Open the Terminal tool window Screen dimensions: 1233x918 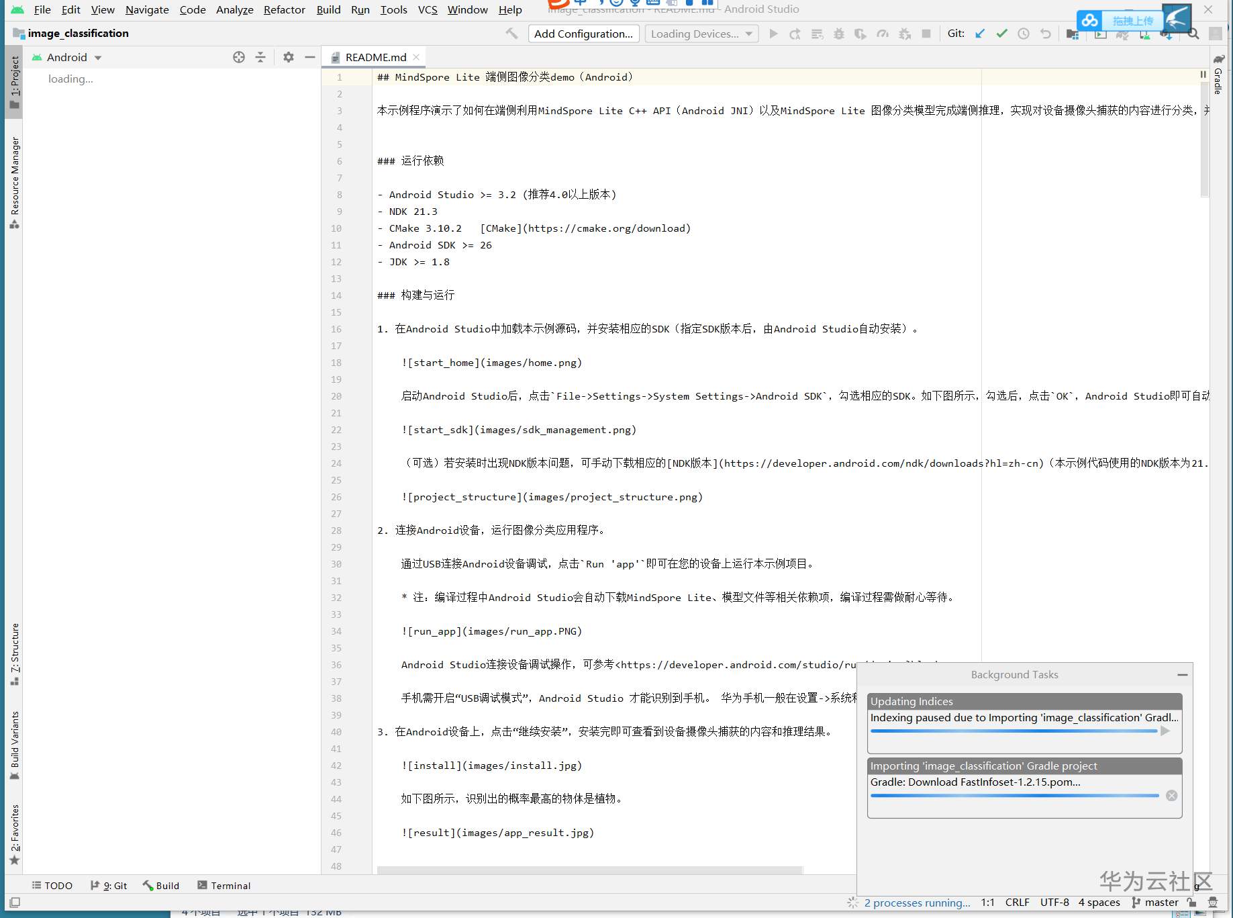coord(224,886)
